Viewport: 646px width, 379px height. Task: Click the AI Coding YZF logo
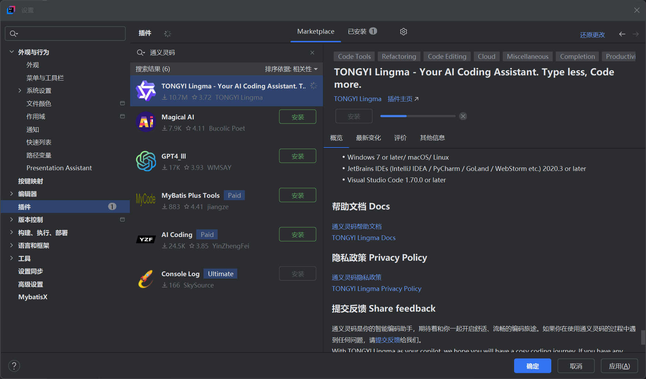146,239
